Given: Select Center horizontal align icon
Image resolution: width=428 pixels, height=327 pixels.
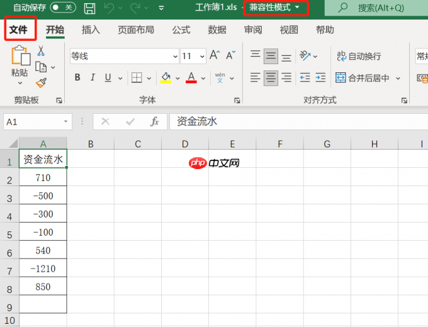Looking at the screenshot, I should point(271,78).
